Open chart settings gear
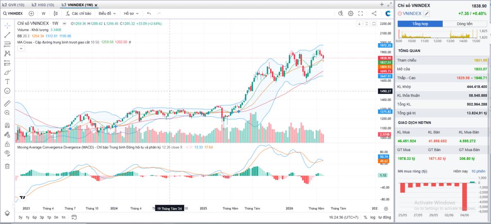The width and height of the screenshot is (491, 224). pyautogui.click(x=351, y=13)
